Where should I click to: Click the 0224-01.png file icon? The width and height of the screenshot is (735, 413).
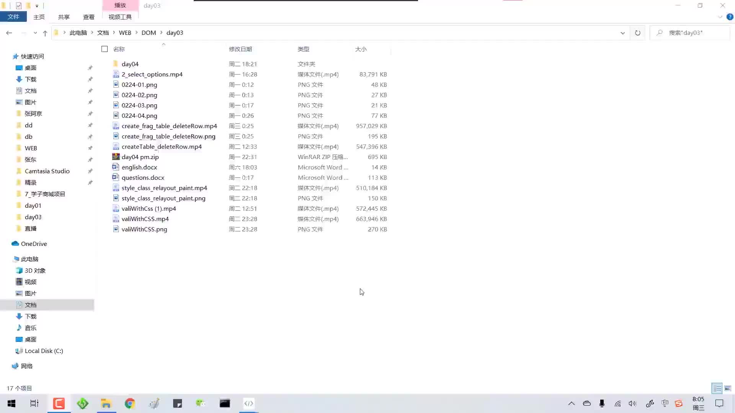click(116, 85)
